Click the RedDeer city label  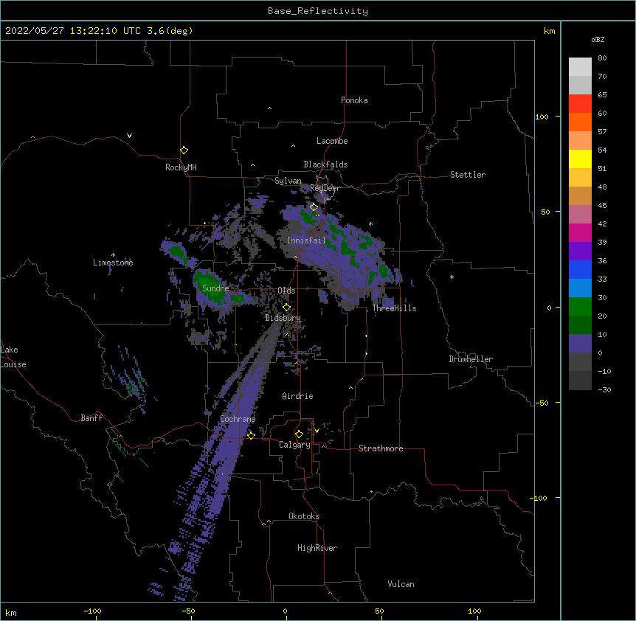325,188
